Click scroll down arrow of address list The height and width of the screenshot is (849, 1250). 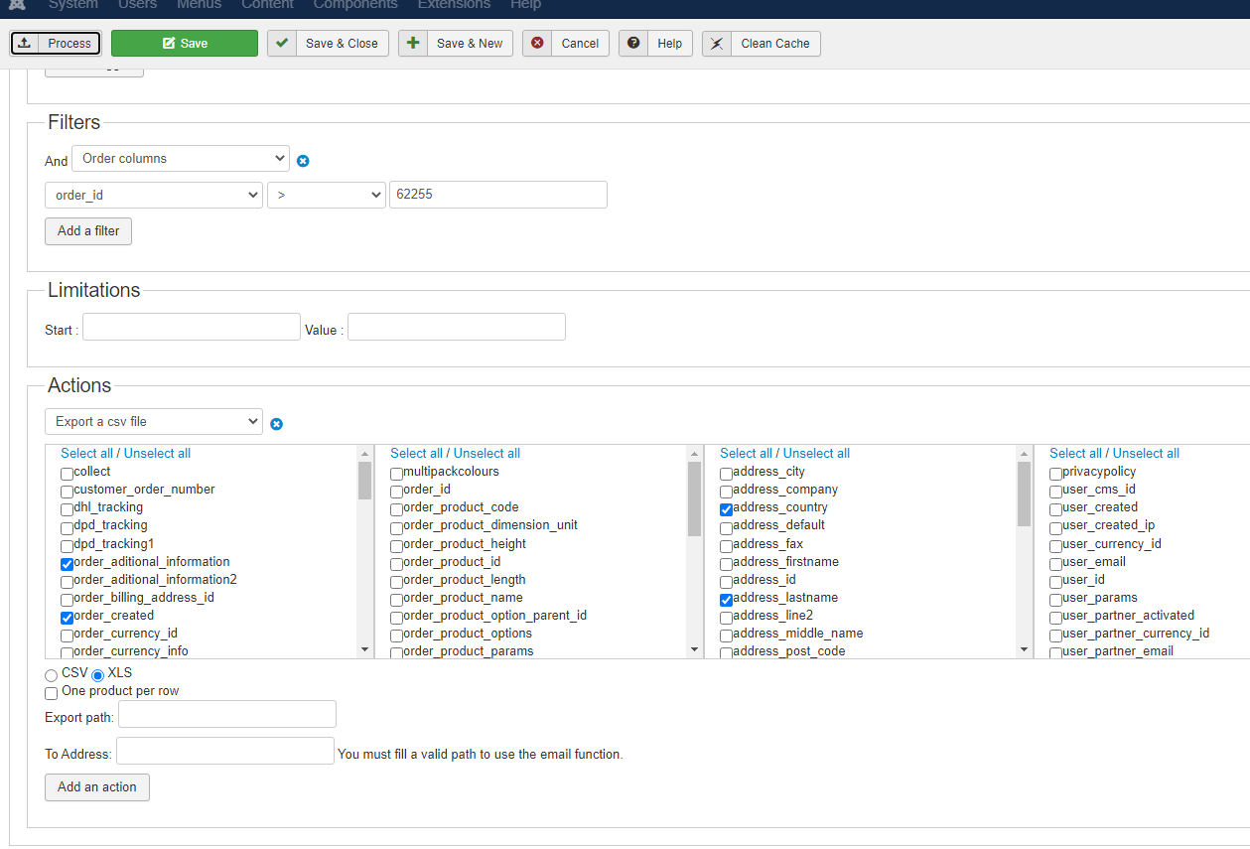click(1024, 649)
